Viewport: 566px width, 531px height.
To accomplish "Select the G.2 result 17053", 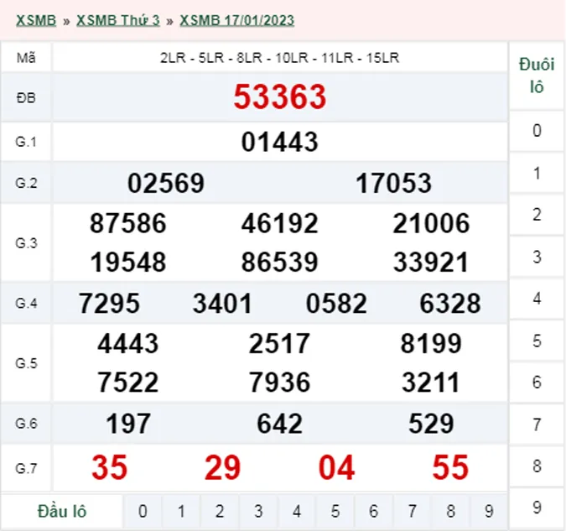I will pos(393,183).
